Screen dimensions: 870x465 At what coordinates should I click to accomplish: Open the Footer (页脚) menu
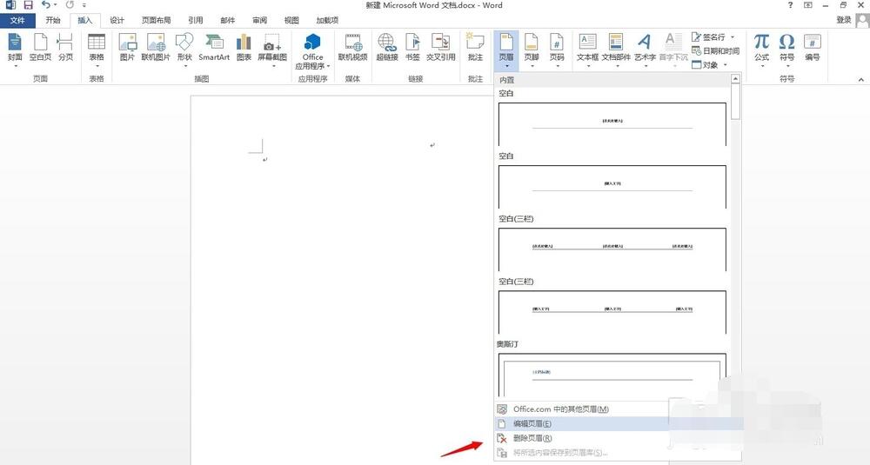point(532,50)
